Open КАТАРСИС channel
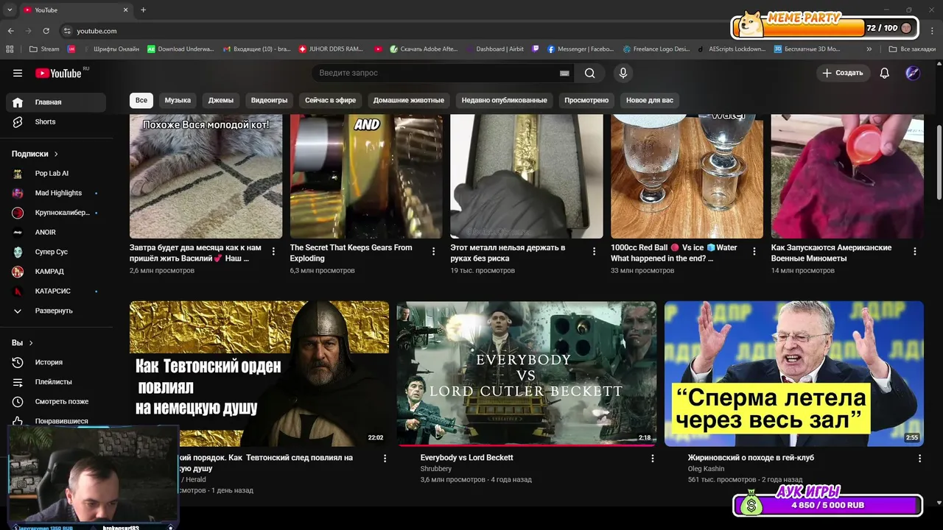Screen dimensions: 943x530 (x=56, y=291)
